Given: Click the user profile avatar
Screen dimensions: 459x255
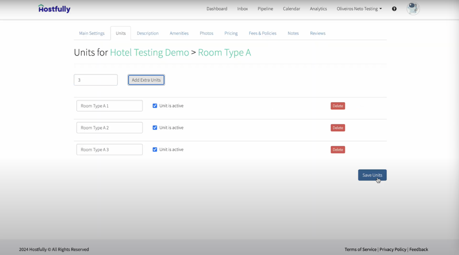Looking at the screenshot, I should click(413, 9).
